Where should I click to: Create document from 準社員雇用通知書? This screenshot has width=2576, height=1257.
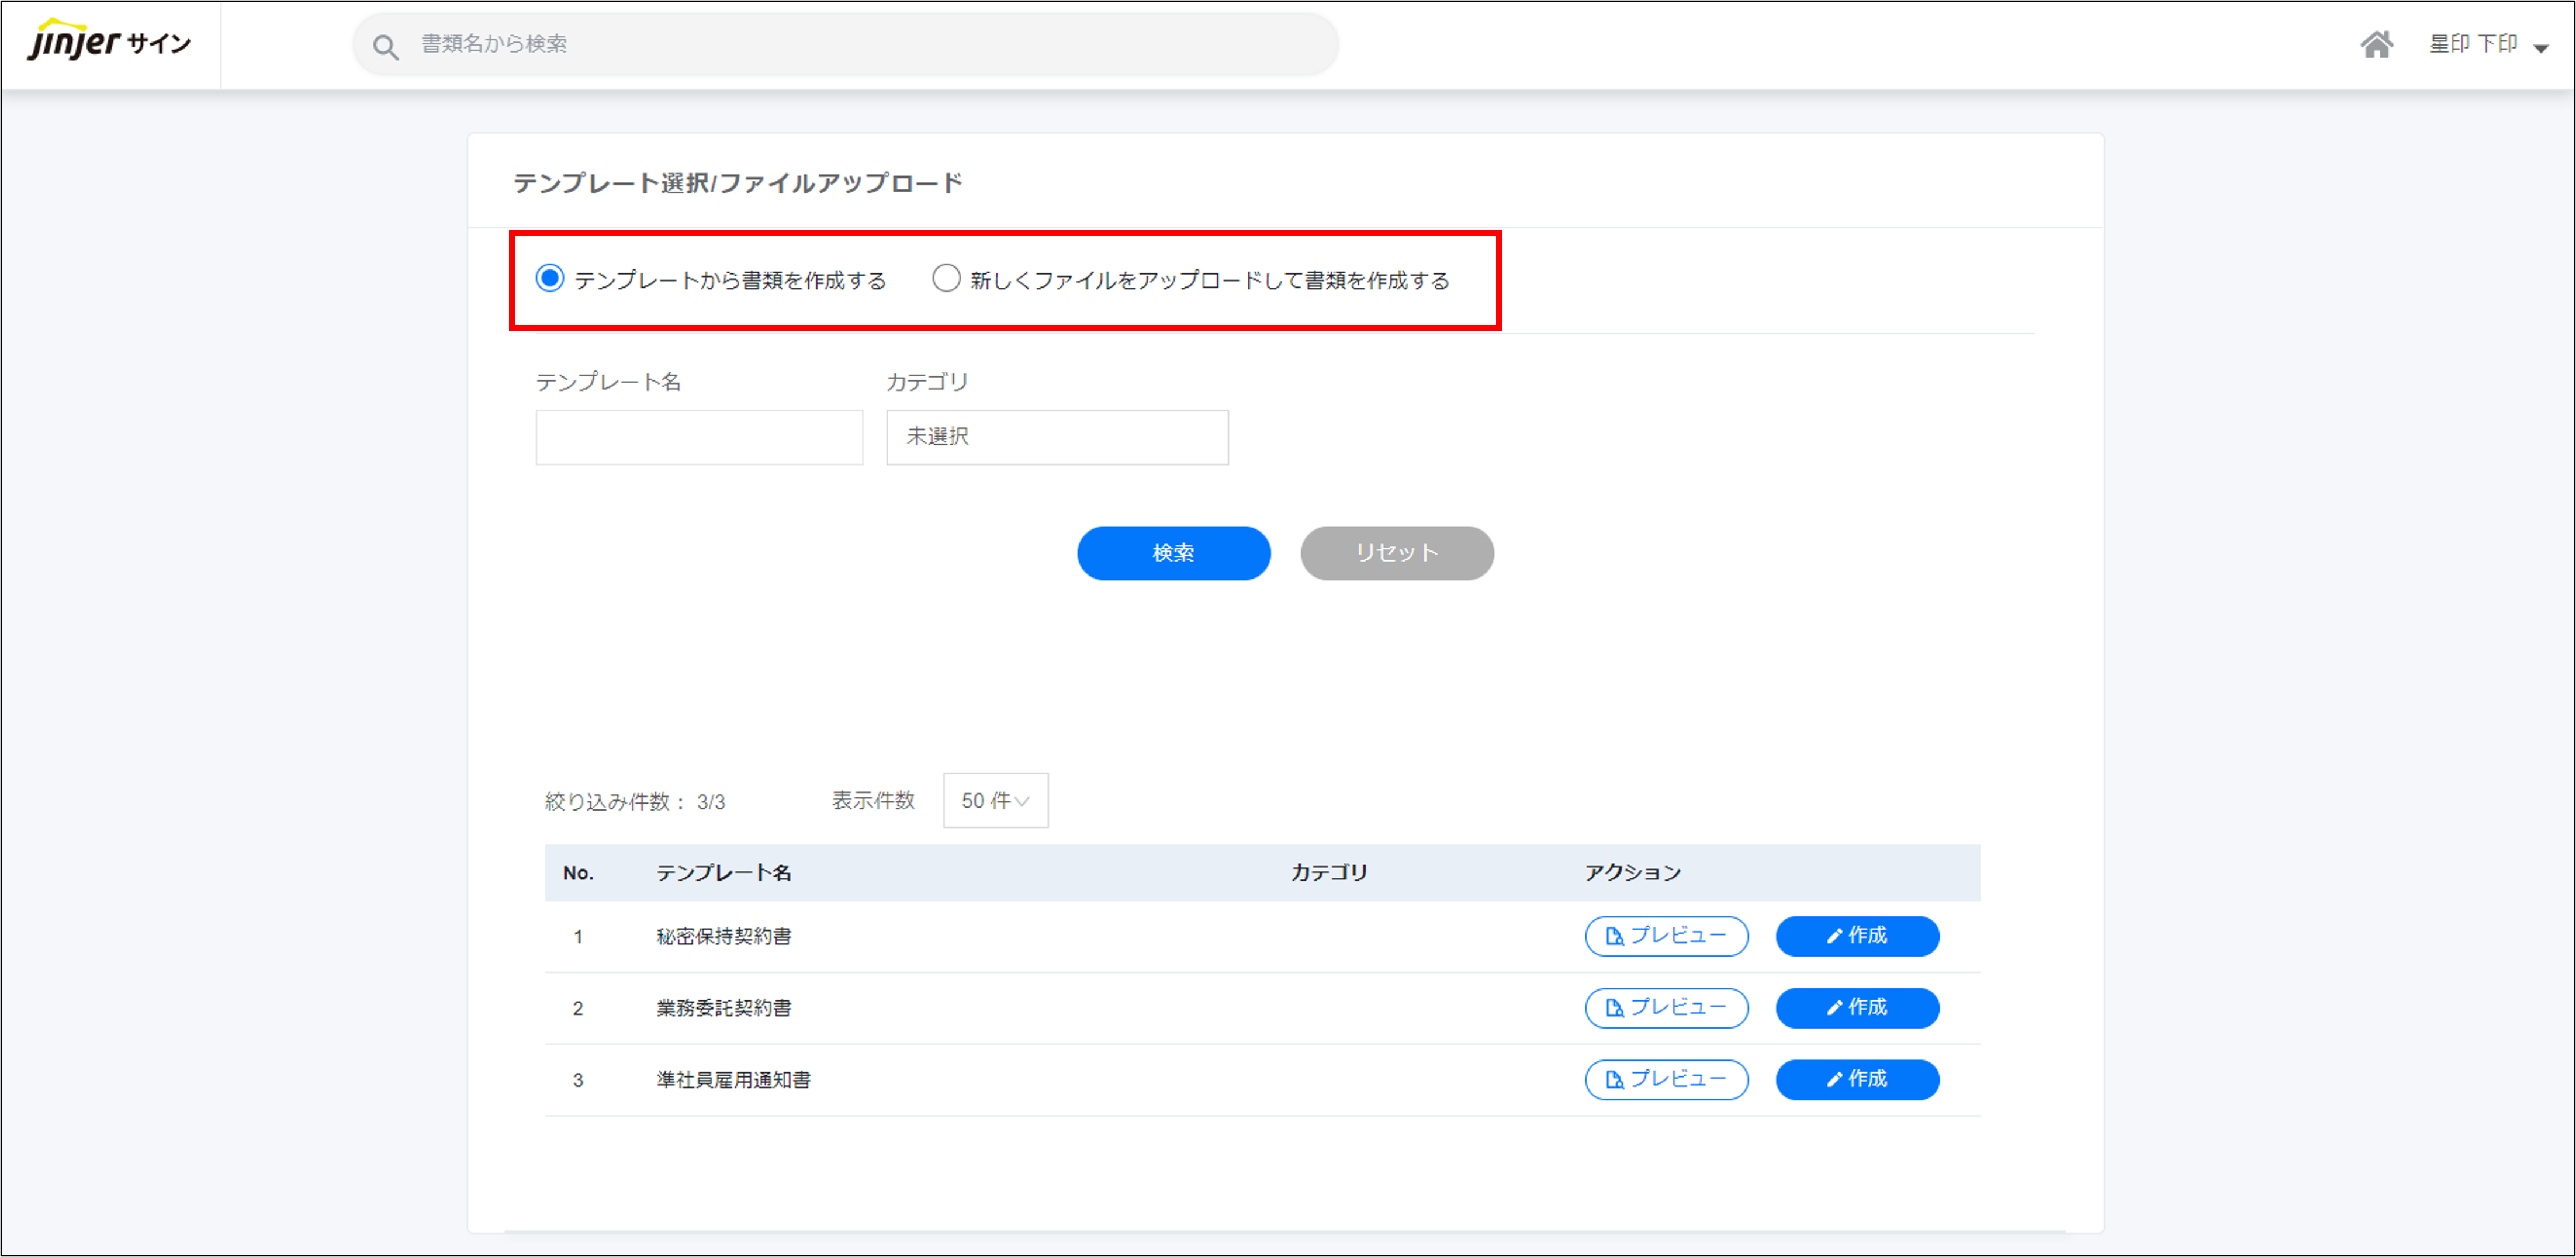coord(1857,1080)
